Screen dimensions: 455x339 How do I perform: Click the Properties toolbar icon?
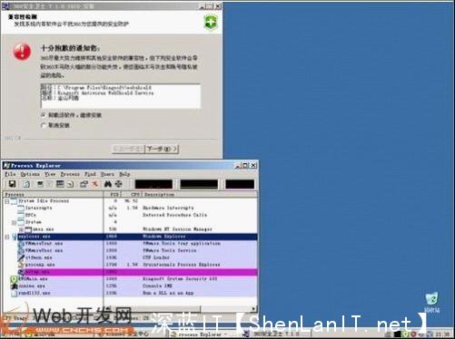click(x=84, y=184)
